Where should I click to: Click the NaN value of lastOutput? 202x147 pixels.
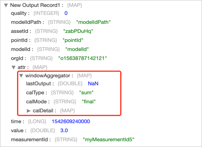click(x=93, y=84)
